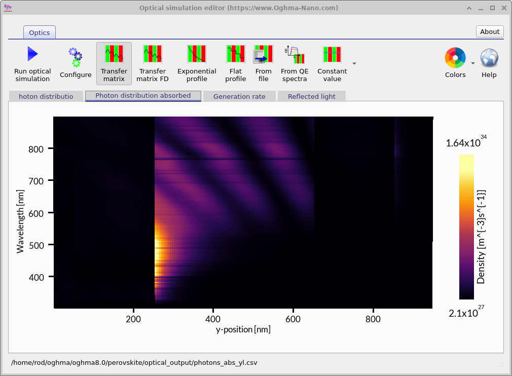Open the Help resource
This screenshot has height=376, width=512.
coord(489,61)
